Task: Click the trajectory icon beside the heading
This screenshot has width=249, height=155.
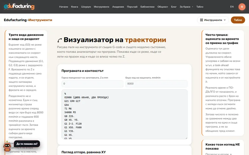Action: point(59,40)
